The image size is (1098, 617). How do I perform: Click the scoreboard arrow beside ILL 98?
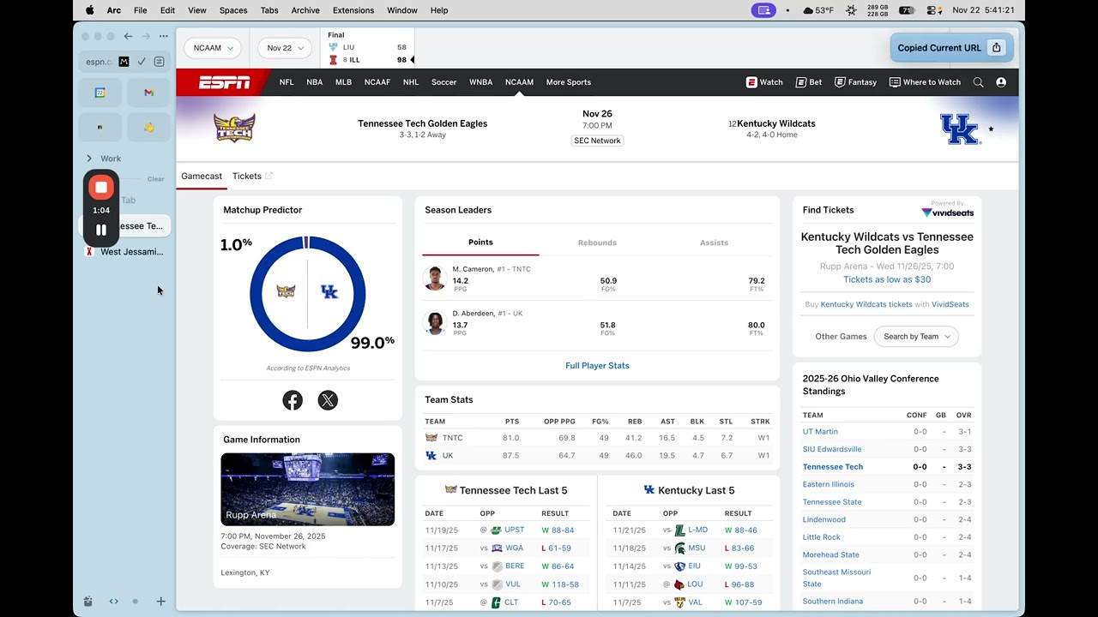[x=412, y=60]
